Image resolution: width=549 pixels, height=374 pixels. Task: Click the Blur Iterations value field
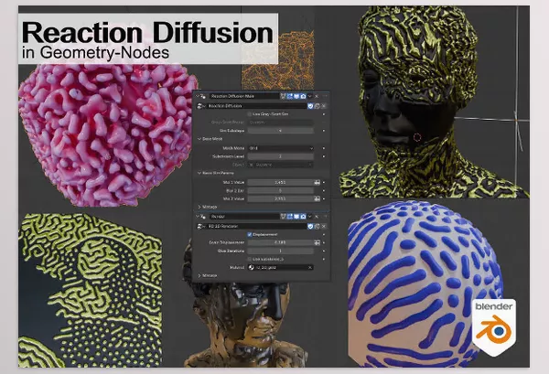coord(281,251)
